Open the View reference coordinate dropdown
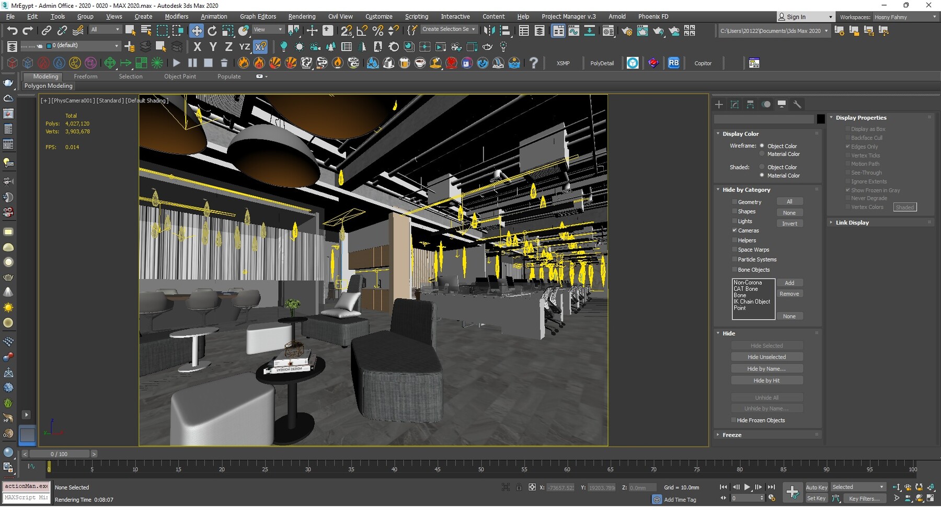941x510 pixels. tap(268, 29)
